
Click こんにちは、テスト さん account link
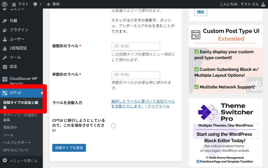click(x=239, y=4)
